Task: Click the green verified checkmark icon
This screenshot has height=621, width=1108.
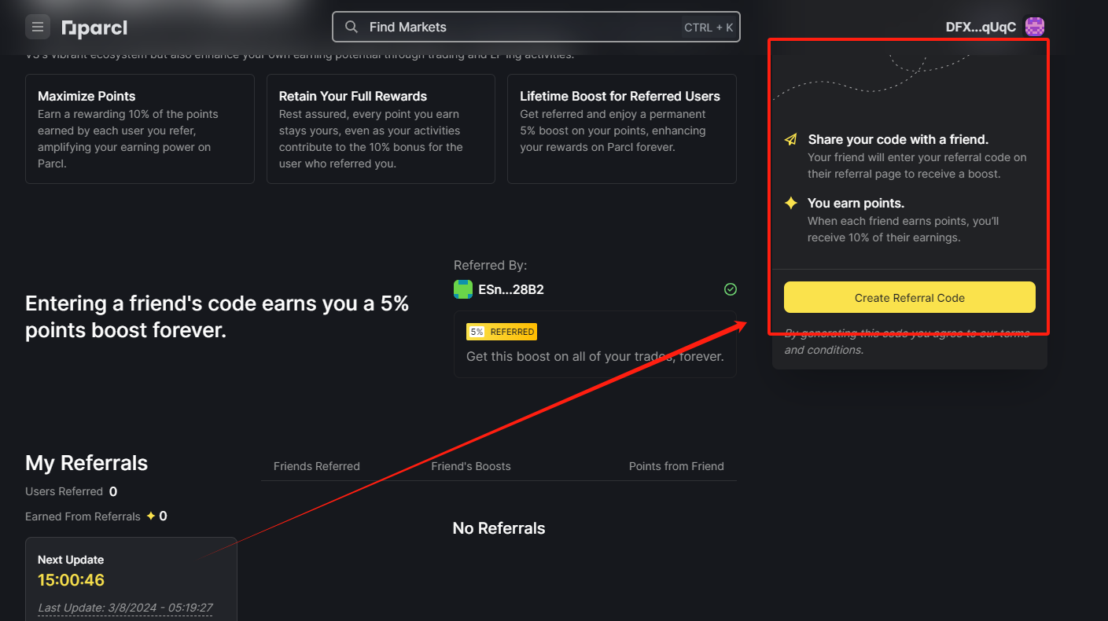Action: coord(730,289)
